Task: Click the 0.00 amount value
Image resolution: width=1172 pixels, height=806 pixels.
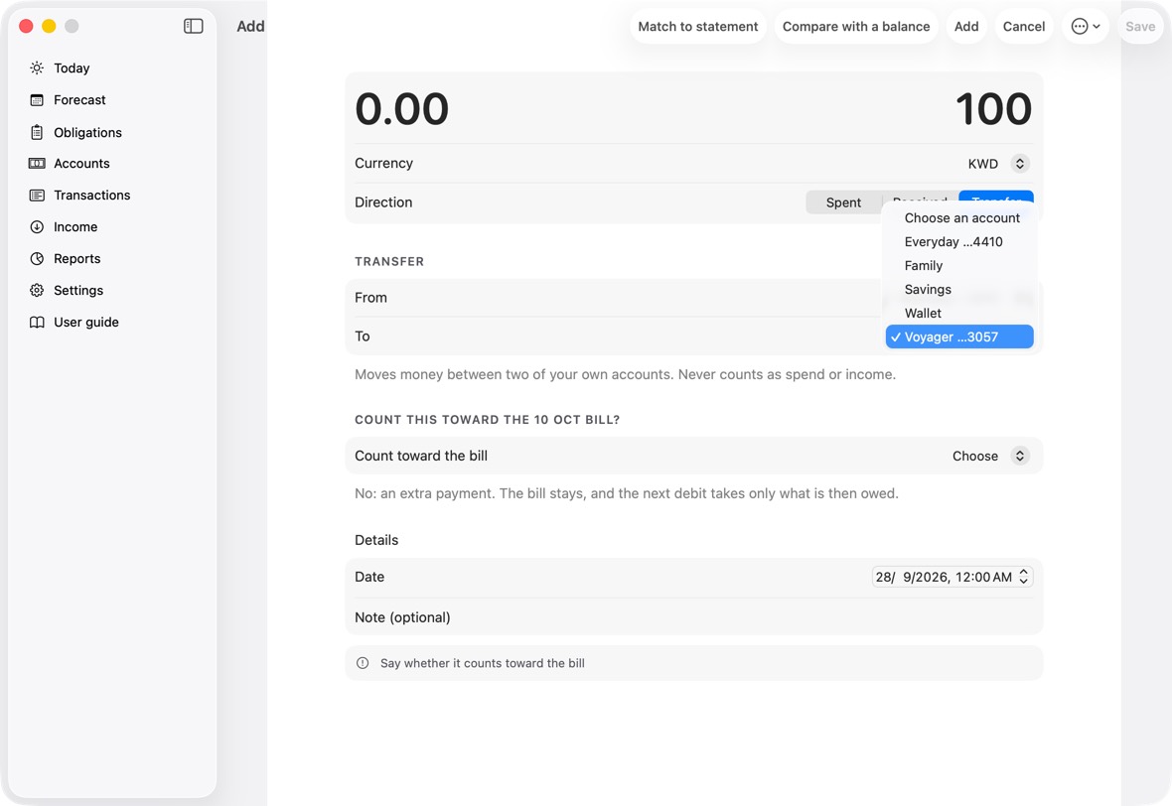Action: coord(401,109)
